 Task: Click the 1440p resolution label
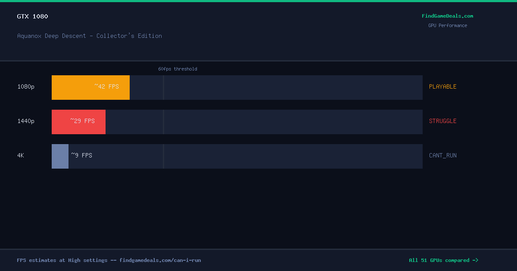(x=26, y=121)
